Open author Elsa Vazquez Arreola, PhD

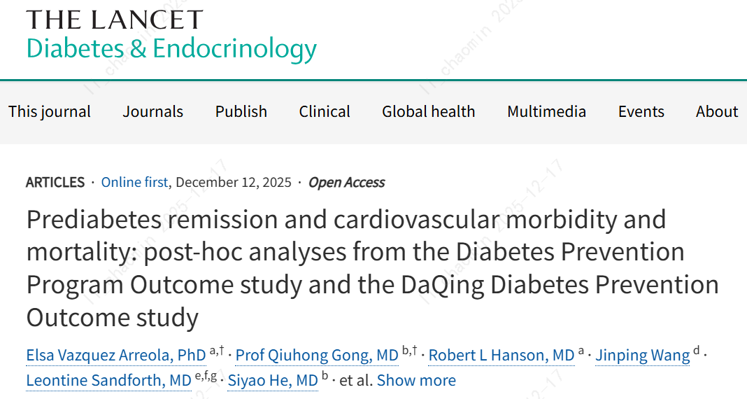116,356
